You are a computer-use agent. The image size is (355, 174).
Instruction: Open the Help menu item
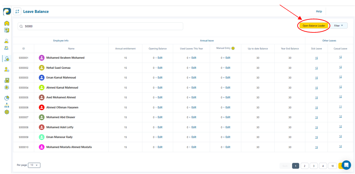tap(319, 12)
